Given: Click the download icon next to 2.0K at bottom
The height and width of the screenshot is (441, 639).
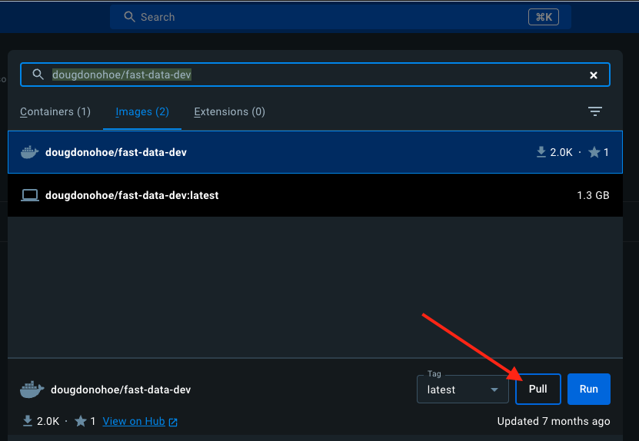Looking at the screenshot, I should [x=28, y=421].
